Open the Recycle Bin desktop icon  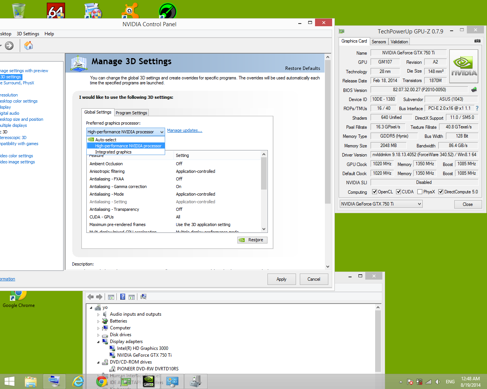click(x=18, y=11)
